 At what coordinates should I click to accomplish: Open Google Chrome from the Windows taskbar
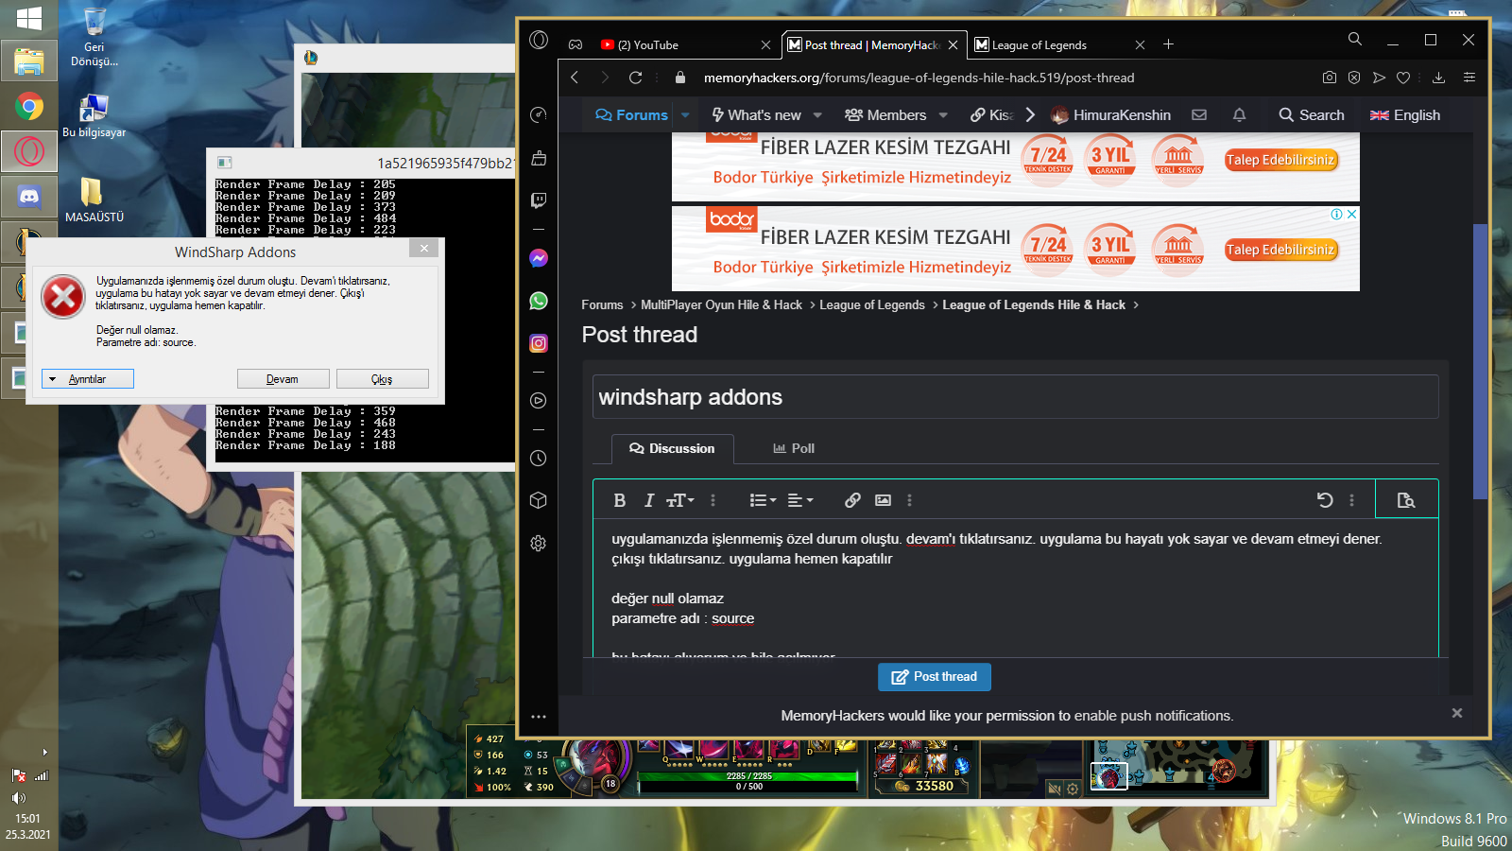tap(29, 106)
